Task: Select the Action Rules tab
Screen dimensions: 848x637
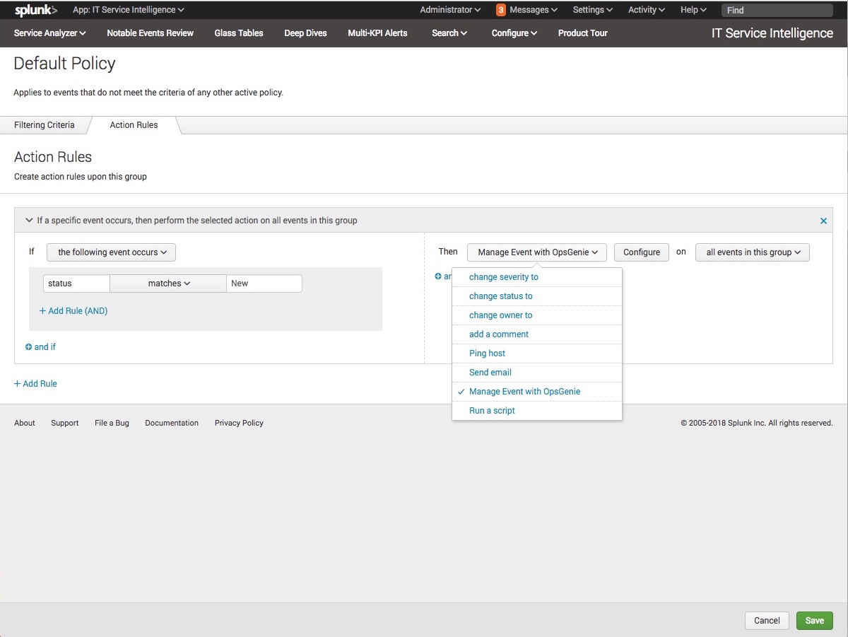Action: [x=134, y=125]
